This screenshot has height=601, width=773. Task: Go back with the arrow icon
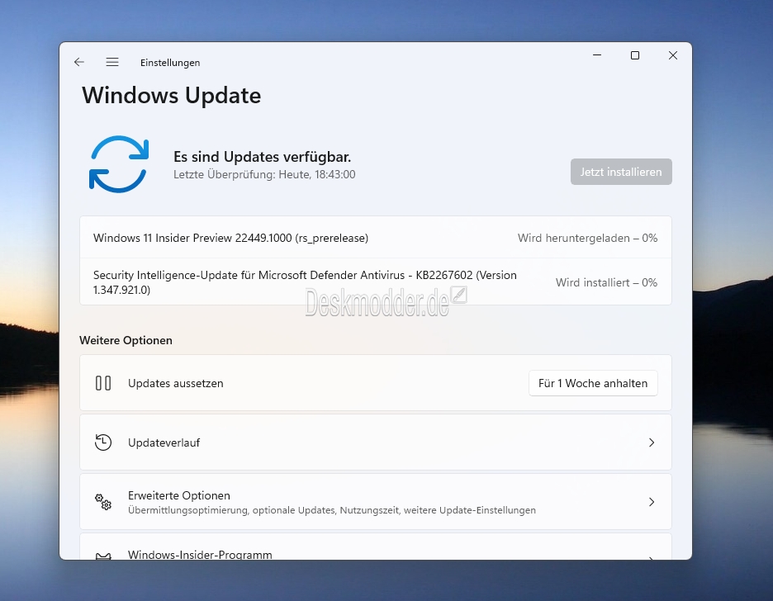pos(79,62)
